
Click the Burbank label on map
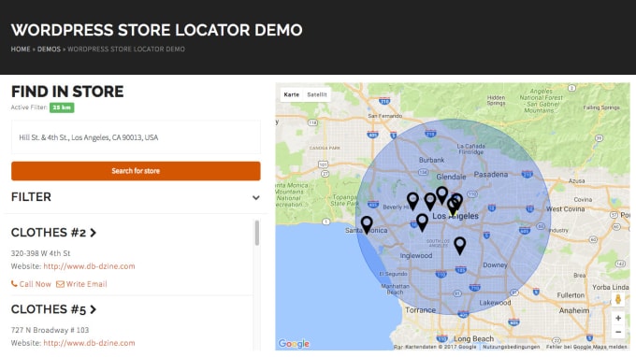coord(431,160)
